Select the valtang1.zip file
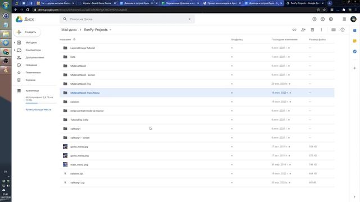The image size is (360, 202). [x=197, y=182]
